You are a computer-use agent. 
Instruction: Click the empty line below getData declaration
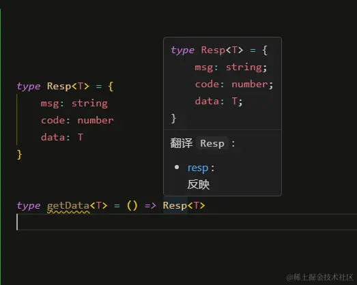click(x=187, y=222)
